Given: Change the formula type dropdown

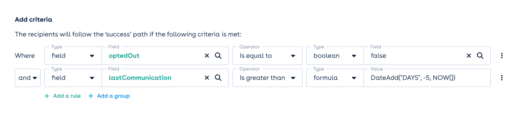Looking at the screenshot, I should tap(335, 78).
